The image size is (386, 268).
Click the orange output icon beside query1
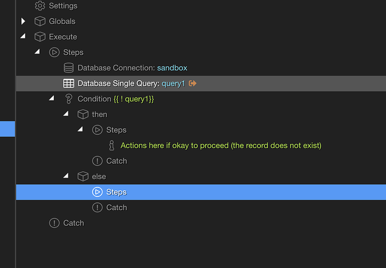tap(193, 83)
